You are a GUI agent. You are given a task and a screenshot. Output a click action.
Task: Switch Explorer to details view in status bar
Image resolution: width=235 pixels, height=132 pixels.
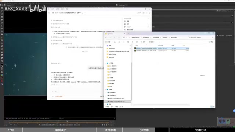211,107
